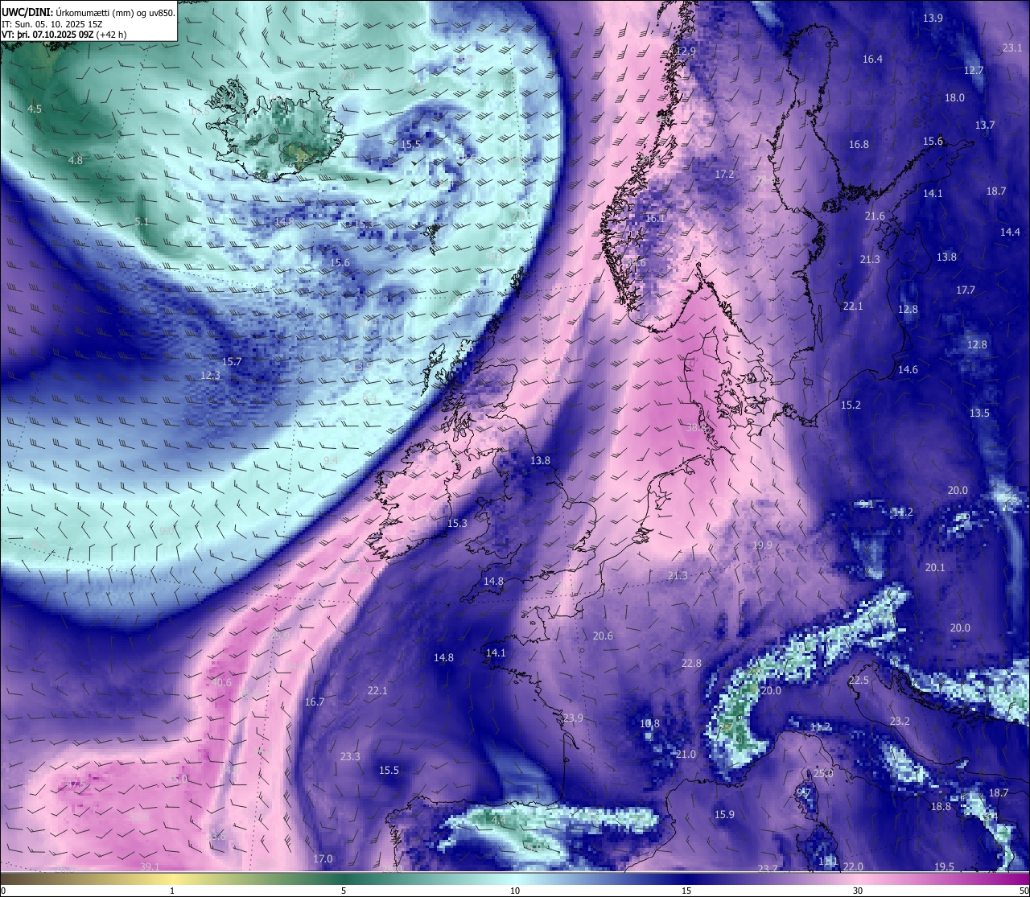Click the '50' tick at the color scale end

pos(1024,891)
